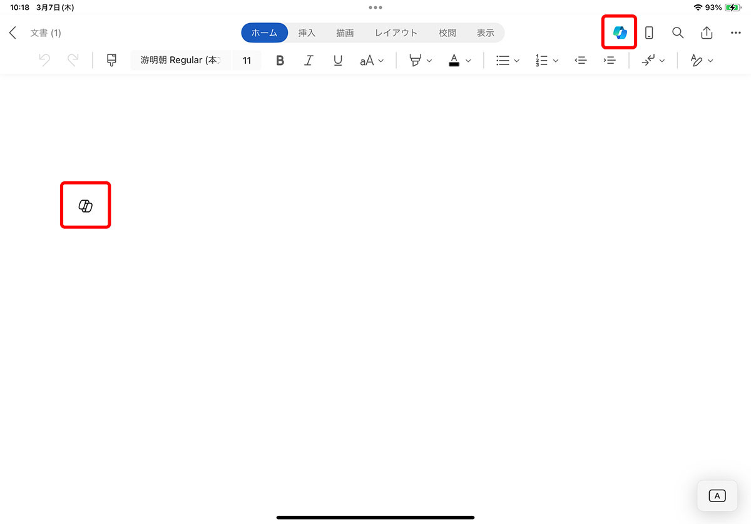
Task: Open paragraph formatting options
Action: pyautogui.click(x=648, y=60)
